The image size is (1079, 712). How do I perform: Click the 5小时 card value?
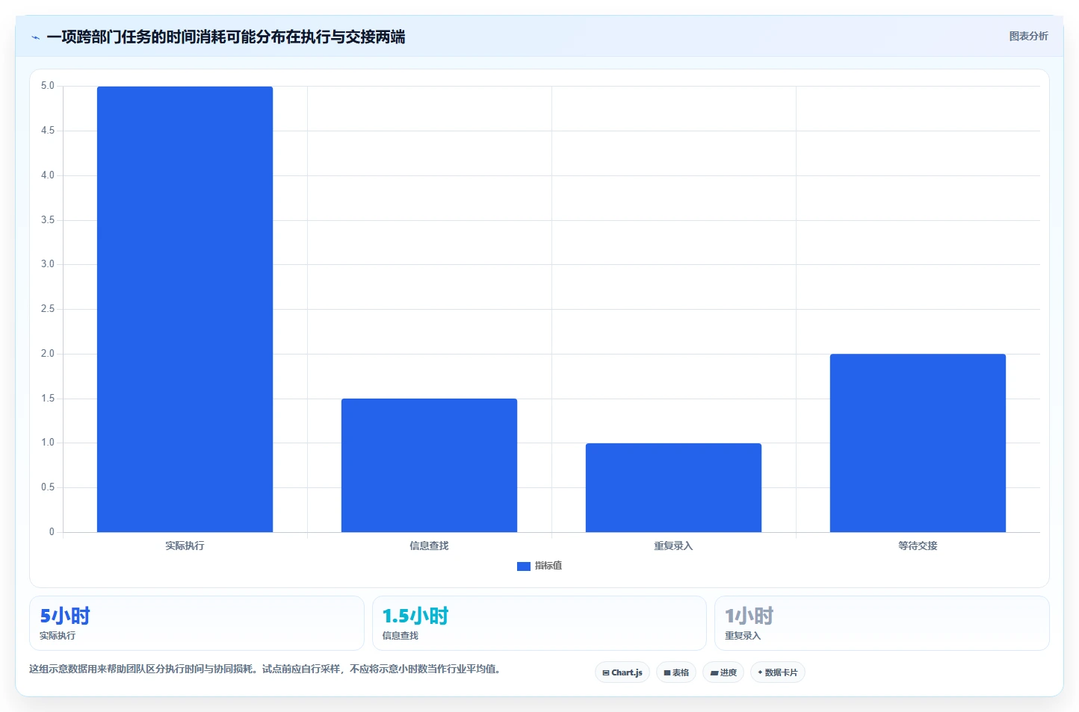click(x=65, y=616)
